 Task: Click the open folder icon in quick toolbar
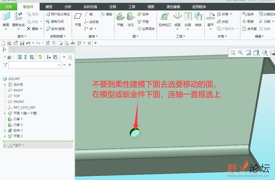[x=15, y=43]
